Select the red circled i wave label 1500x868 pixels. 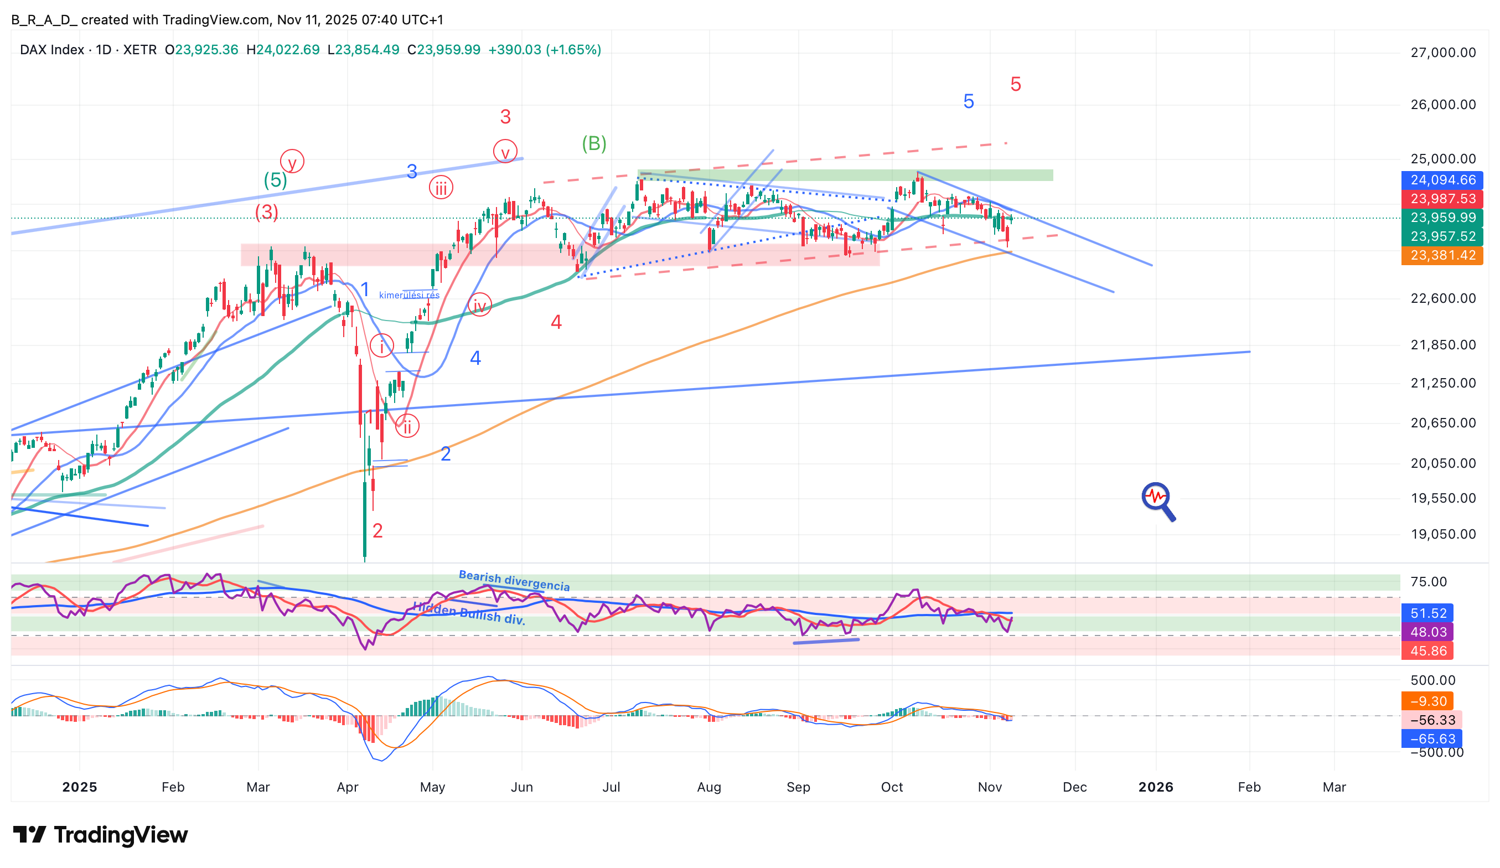381,346
